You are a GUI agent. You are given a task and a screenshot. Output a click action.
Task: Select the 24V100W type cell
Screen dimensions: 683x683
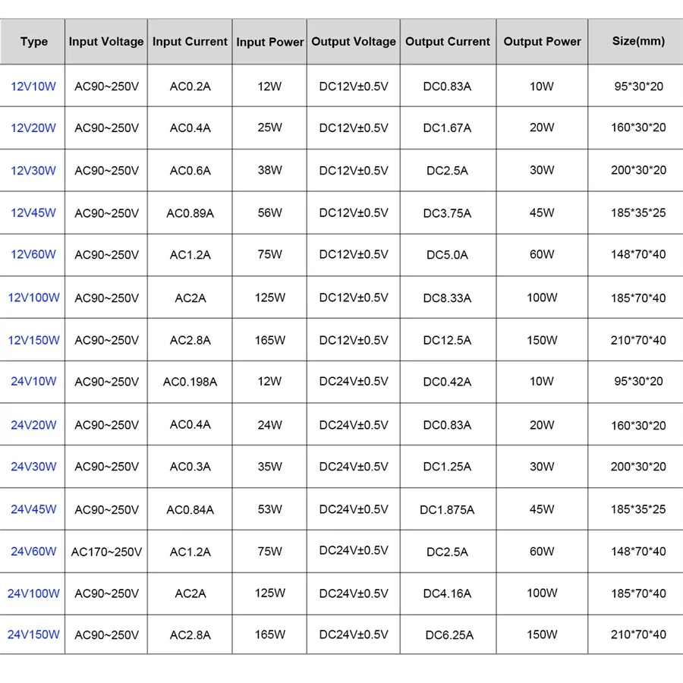coord(33,593)
